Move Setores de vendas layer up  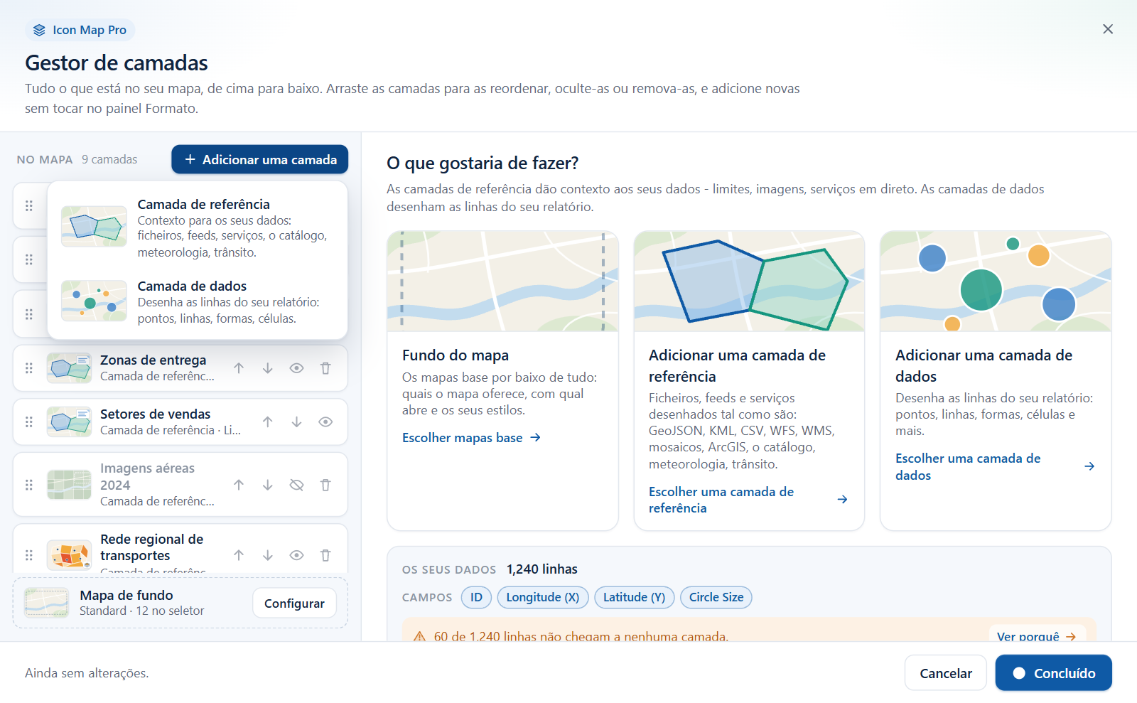point(268,422)
